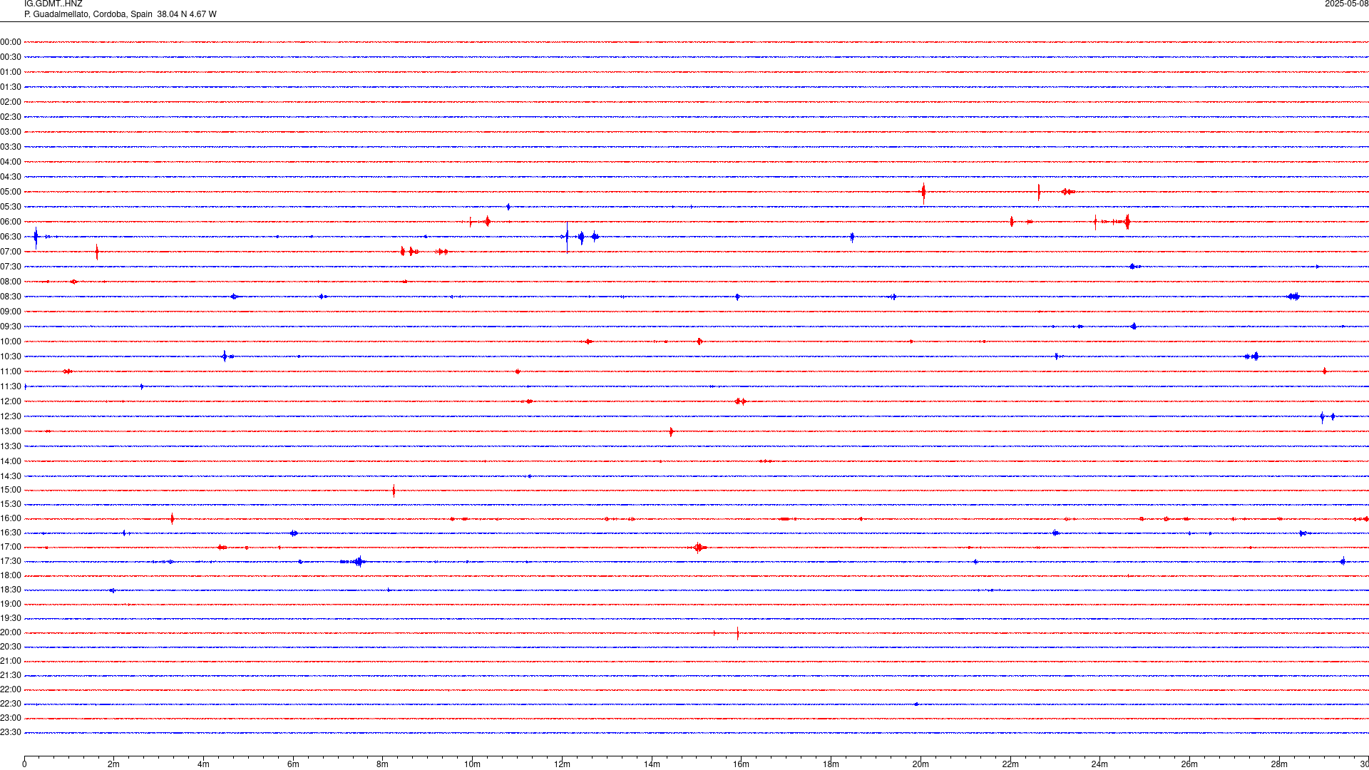Click the red spike near 8m on 15:00 trace

click(x=394, y=491)
